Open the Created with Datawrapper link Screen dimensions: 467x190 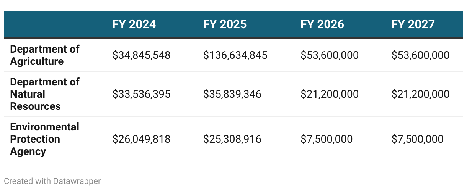(x=52, y=181)
